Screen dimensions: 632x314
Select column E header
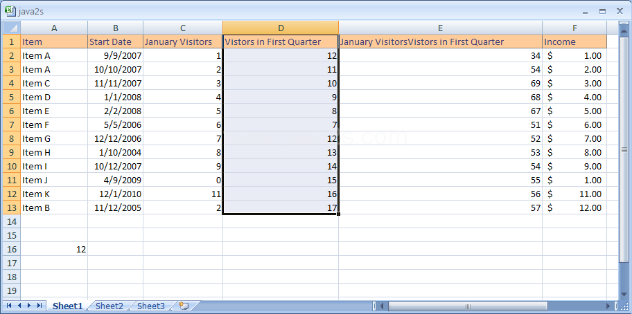[x=440, y=28]
